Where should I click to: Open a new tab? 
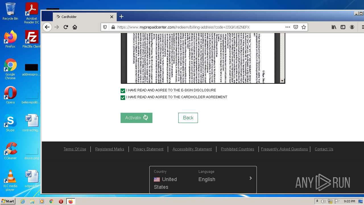click(x=121, y=17)
